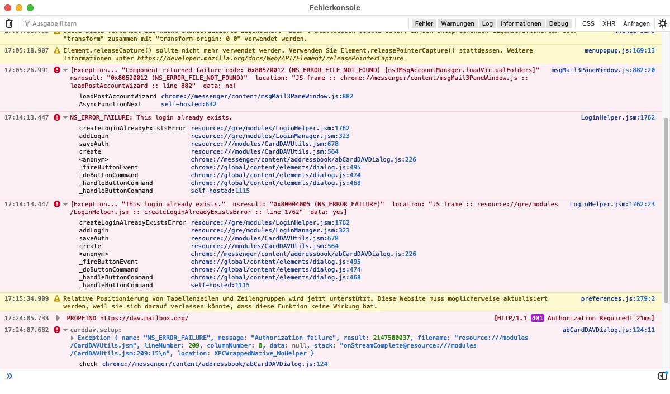Toggle the Fehler filter button
The image size is (670, 394).
(424, 23)
